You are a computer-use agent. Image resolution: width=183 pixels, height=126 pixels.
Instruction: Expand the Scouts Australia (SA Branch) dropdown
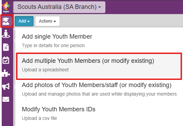tap(59, 7)
